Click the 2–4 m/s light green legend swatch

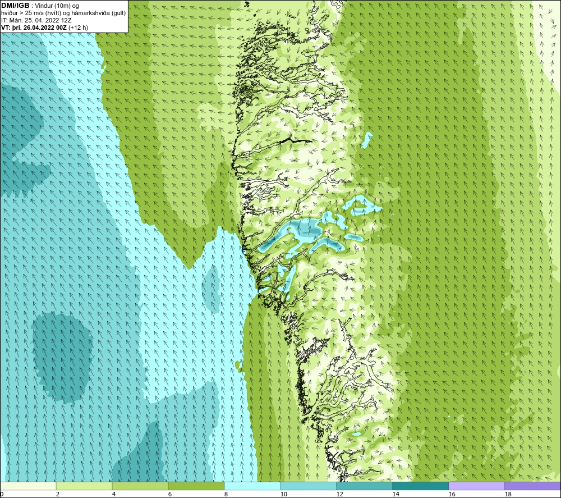point(84,486)
